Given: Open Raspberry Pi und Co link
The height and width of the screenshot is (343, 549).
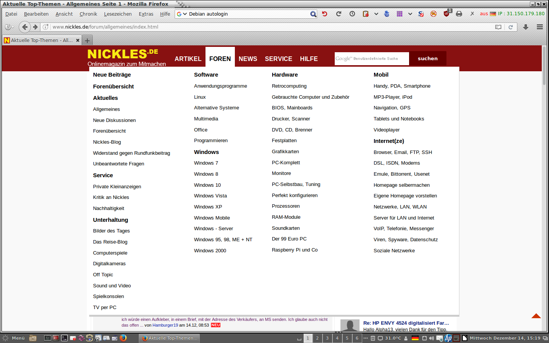Looking at the screenshot, I should [295, 250].
